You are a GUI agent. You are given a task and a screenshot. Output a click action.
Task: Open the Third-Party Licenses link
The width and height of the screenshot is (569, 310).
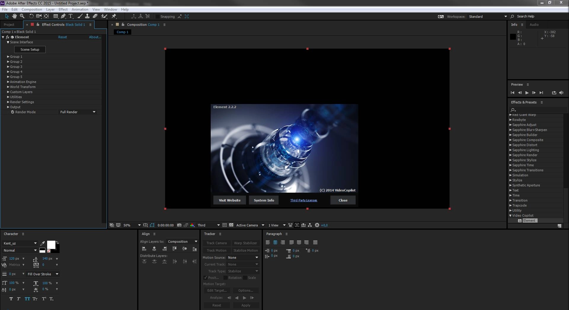pos(304,200)
